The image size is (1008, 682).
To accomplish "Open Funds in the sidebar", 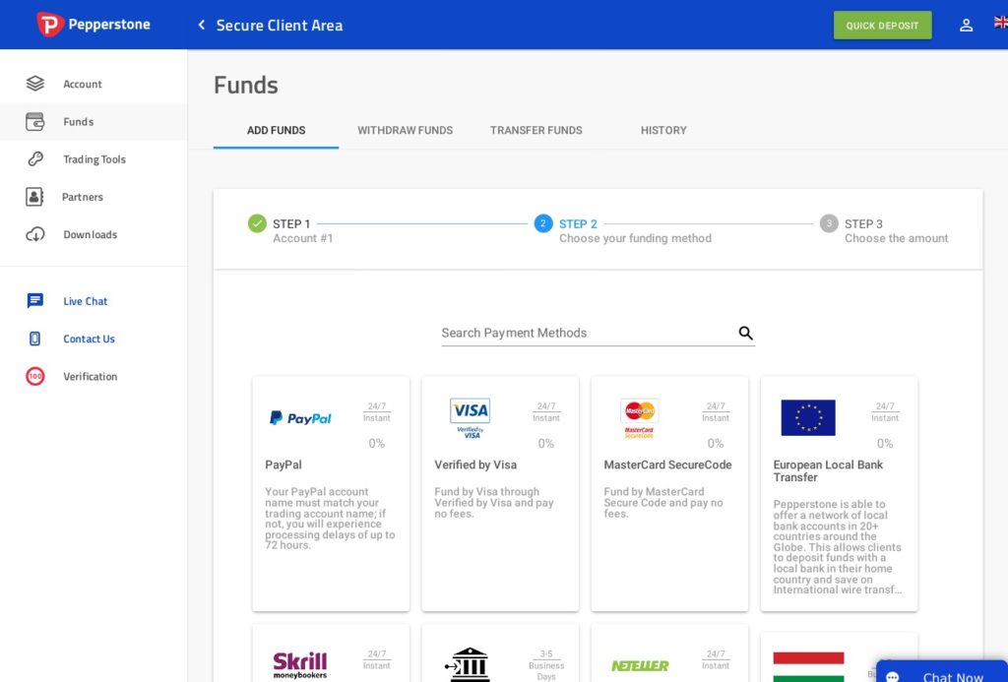I will point(94,121).
